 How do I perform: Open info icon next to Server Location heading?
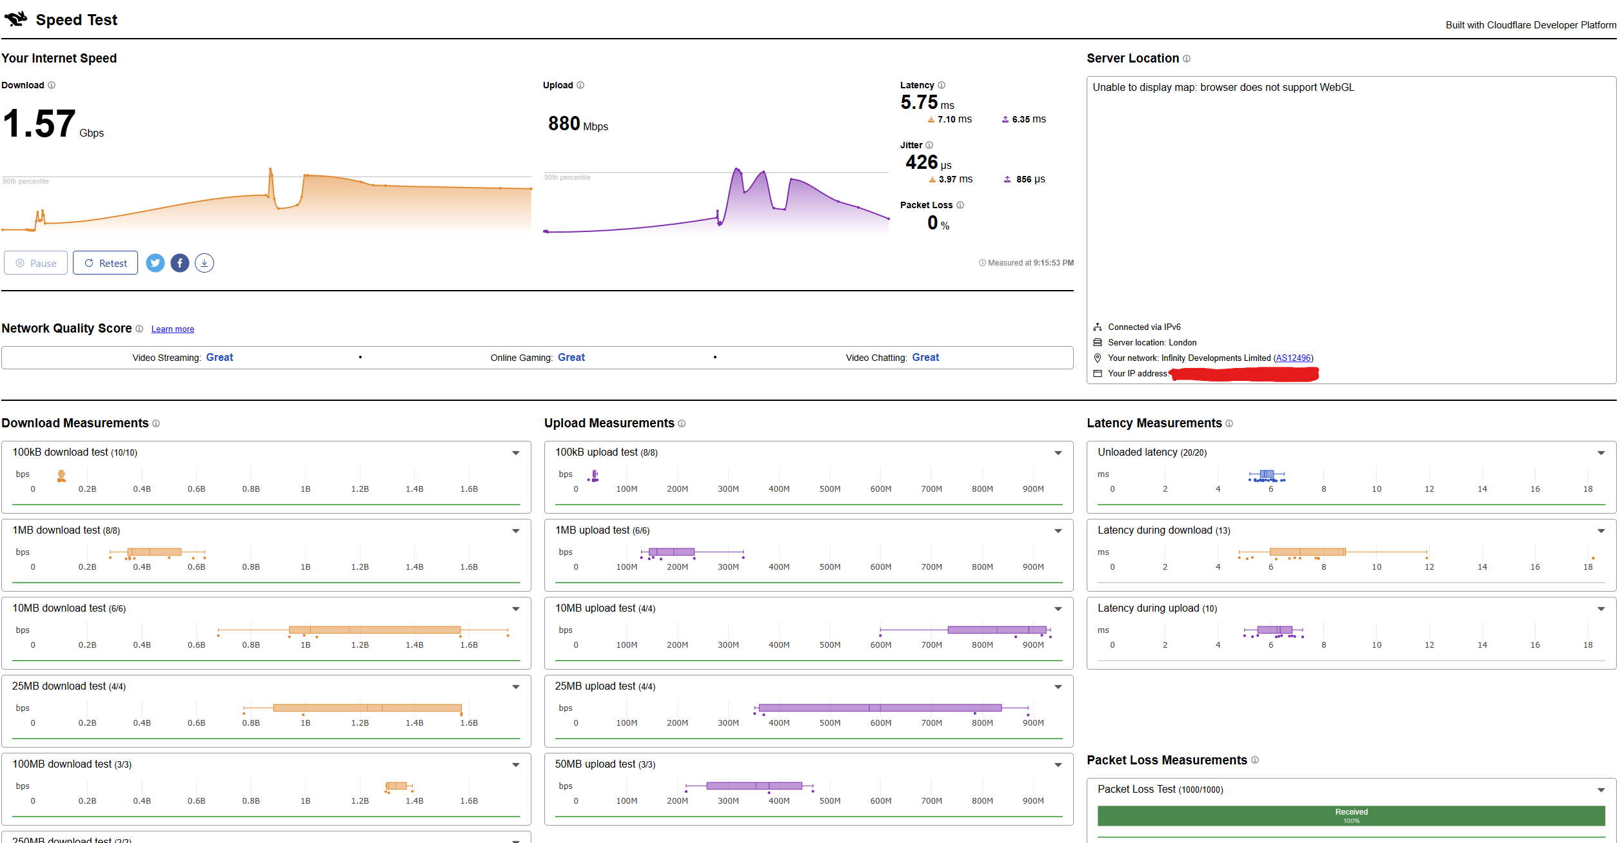tap(1187, 59)
